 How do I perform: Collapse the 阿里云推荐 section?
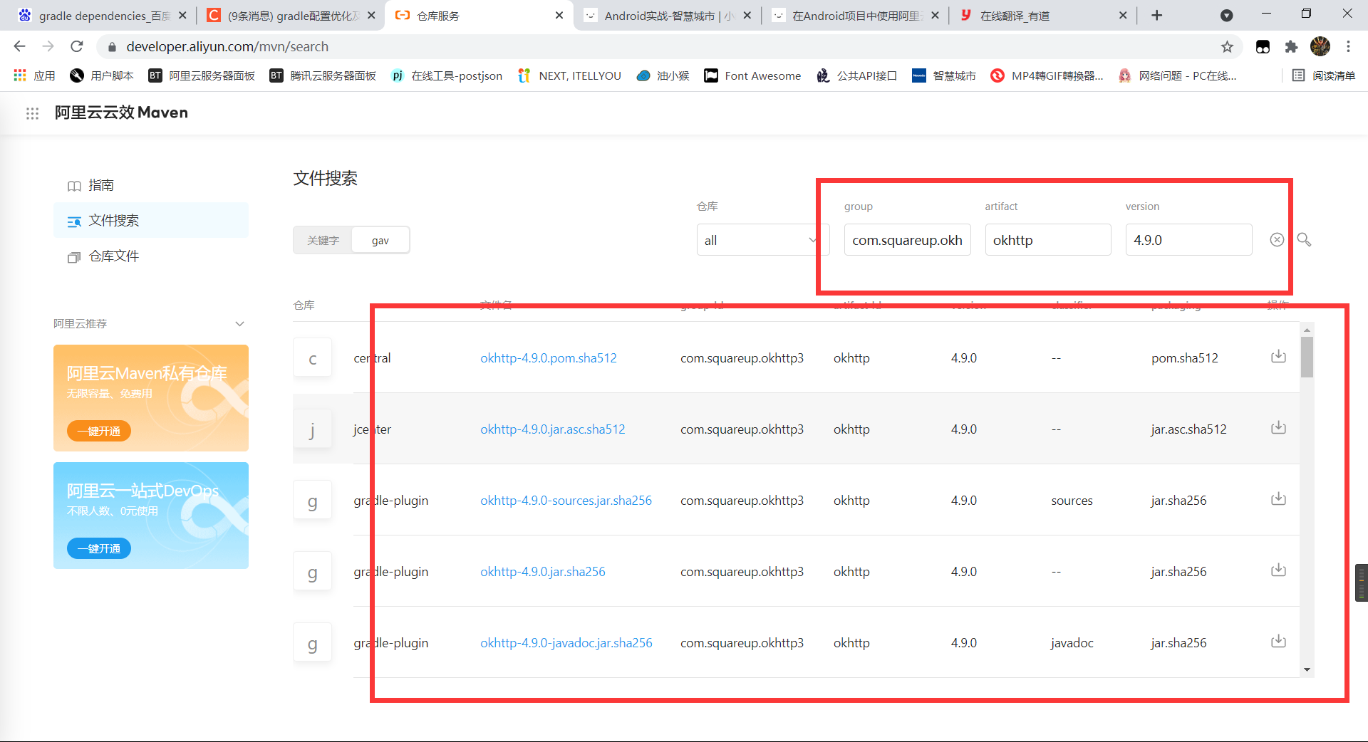(239, 324)
